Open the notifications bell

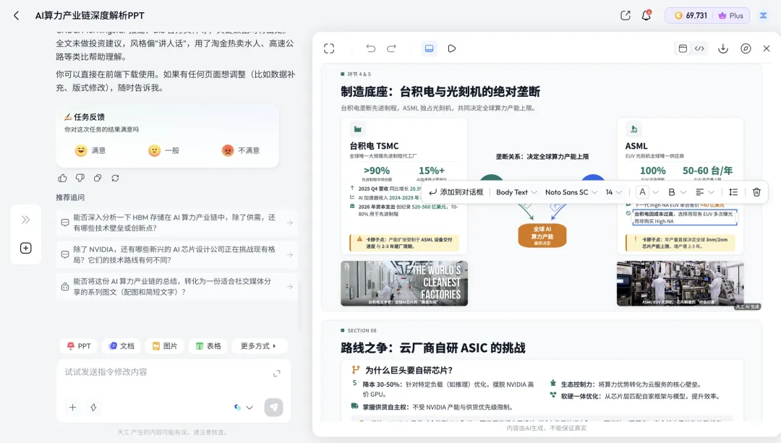pos(646,15)
